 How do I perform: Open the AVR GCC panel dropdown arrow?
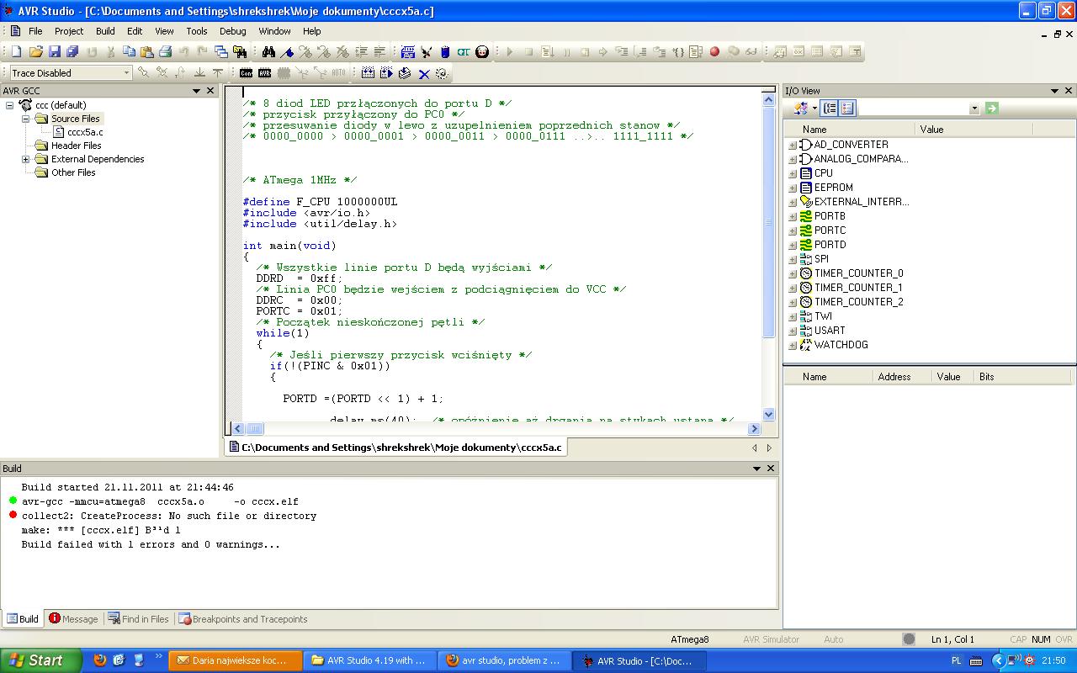(196, 91)
